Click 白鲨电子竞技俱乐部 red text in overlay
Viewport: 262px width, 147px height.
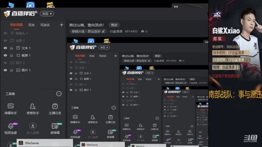coord(226,76)
